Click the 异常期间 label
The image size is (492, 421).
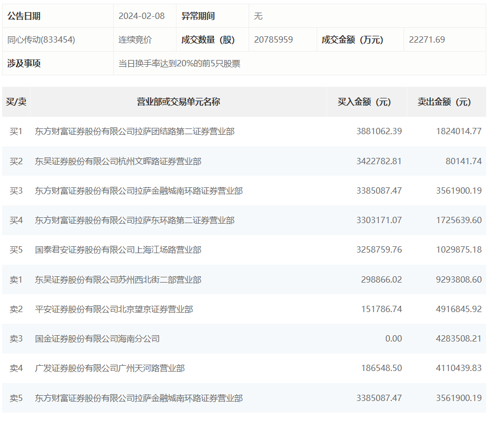pyautogui.click(x=198, y=16)
